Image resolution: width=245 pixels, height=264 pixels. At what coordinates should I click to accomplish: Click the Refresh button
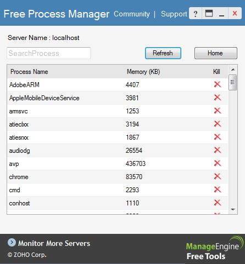tap(163, 53)
